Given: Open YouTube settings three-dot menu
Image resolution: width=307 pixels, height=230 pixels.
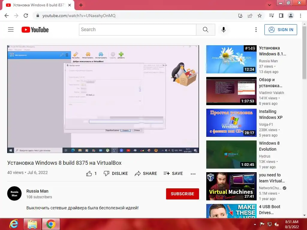Looking at the screenshot, I should point(256,30).
